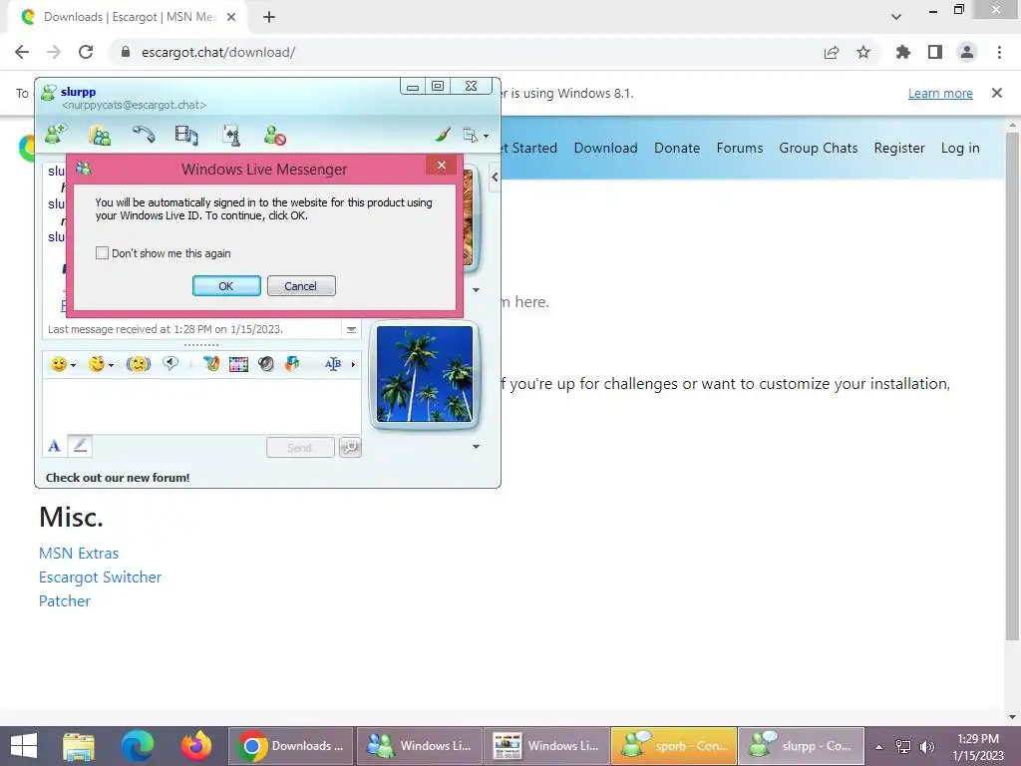
Task: Open the share files icon in Messenger toolbar
Action: pos(100,135)
